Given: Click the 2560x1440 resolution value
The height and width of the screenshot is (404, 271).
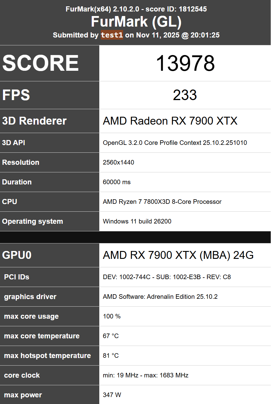Looking at the screenshot, I should 119,162.
